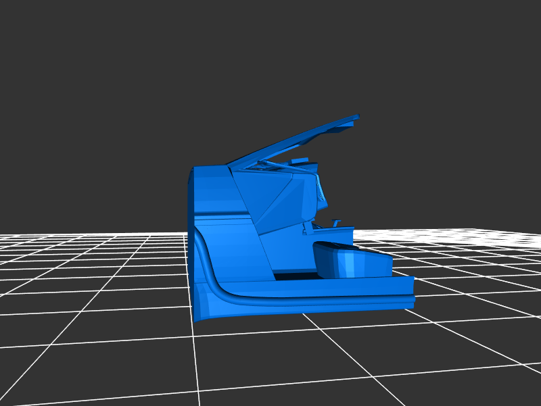
Task: Click the empty dark background above the model
Action: (x=270, y=61)
